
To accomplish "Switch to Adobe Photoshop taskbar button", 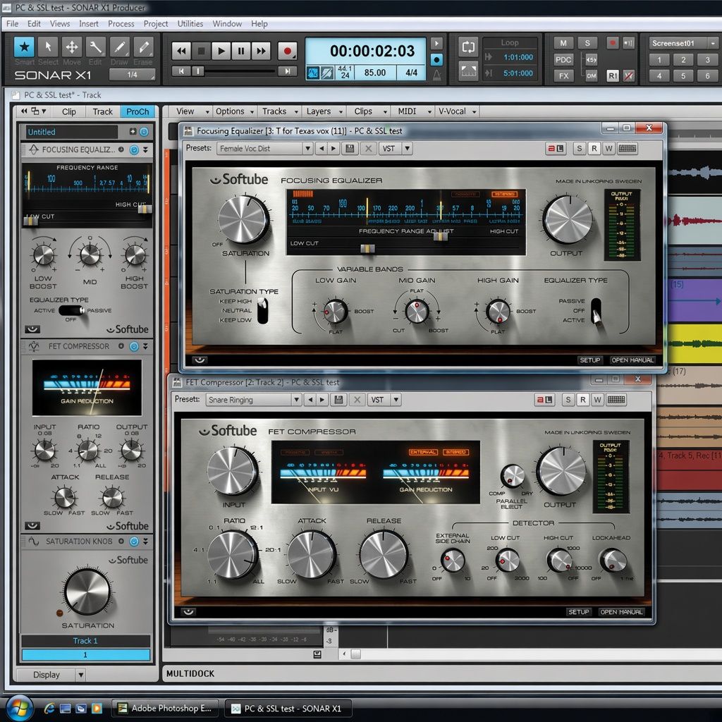I will tap(165, 708).
